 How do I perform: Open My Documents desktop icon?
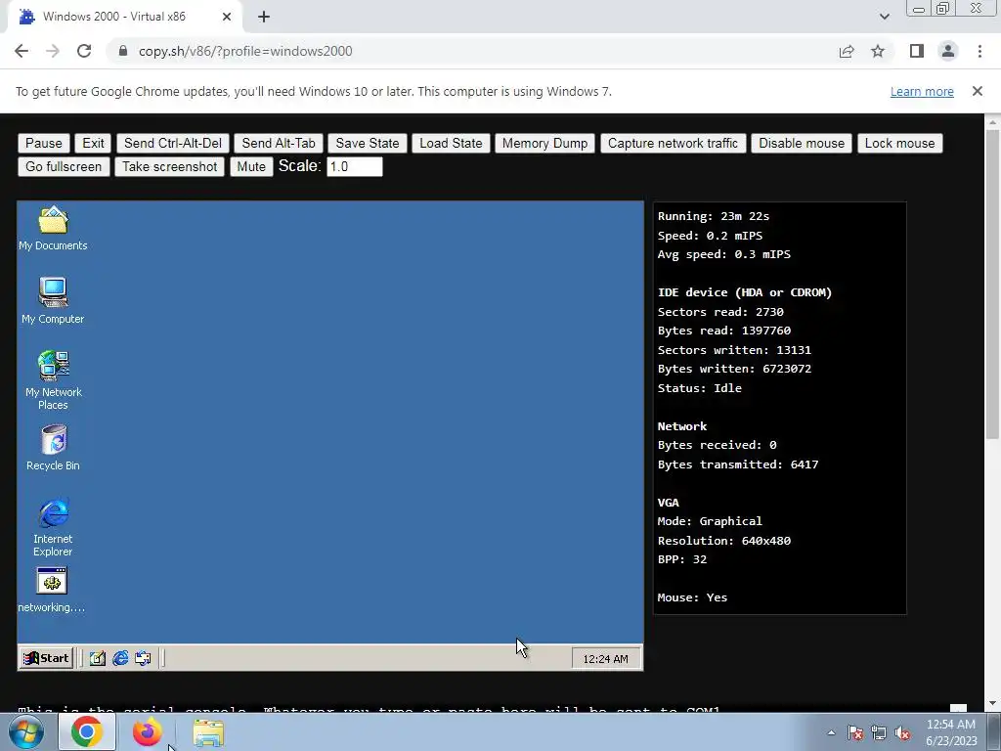click(x=53, y=228)
